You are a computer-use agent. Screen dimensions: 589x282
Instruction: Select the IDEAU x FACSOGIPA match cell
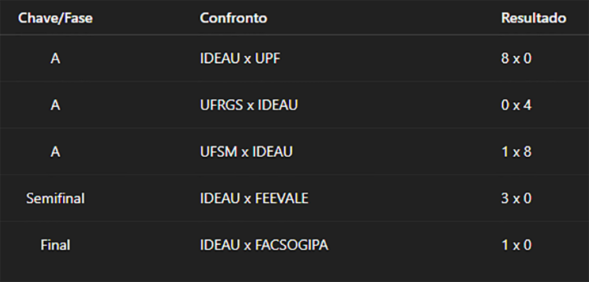tap(264, 245)
